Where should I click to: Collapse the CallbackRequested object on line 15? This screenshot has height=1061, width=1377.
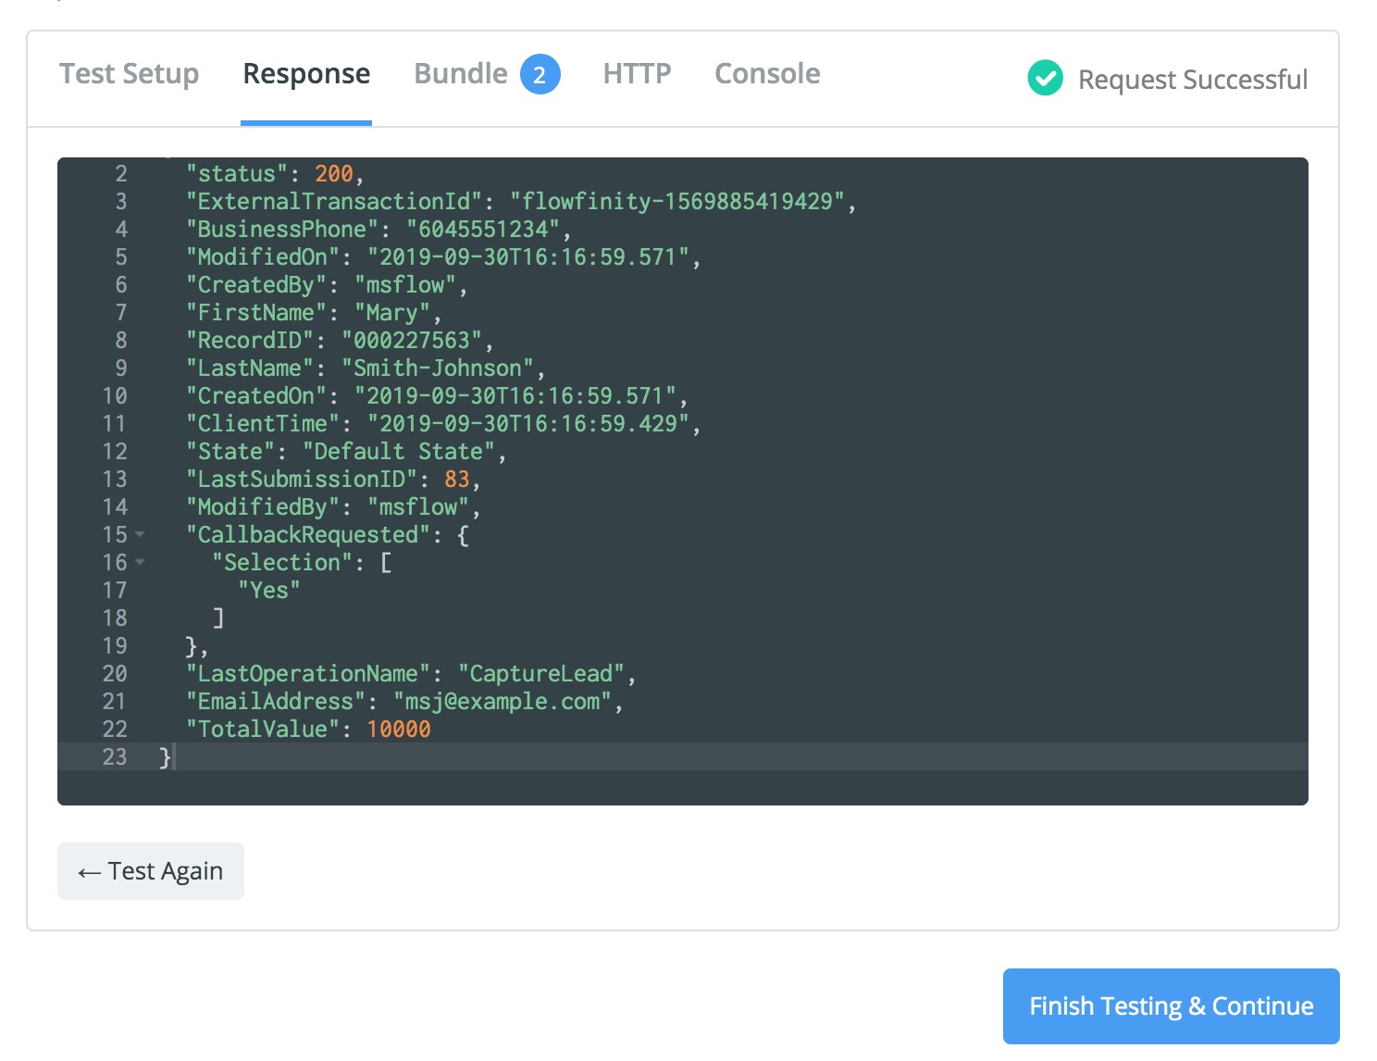pyautogui.click(x=140, y=534)
